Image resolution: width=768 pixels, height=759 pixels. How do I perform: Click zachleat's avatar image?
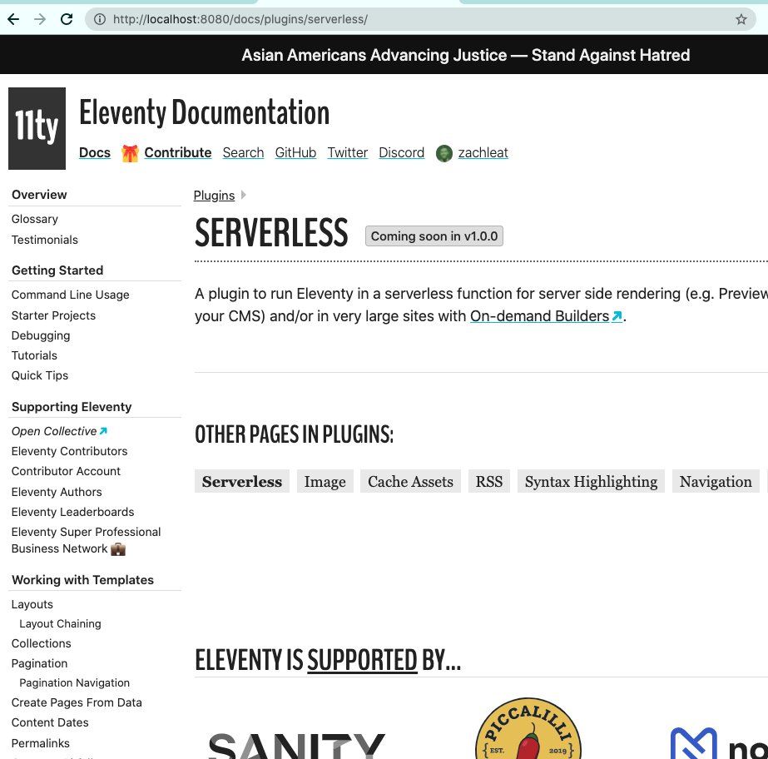tap(444, 153)
